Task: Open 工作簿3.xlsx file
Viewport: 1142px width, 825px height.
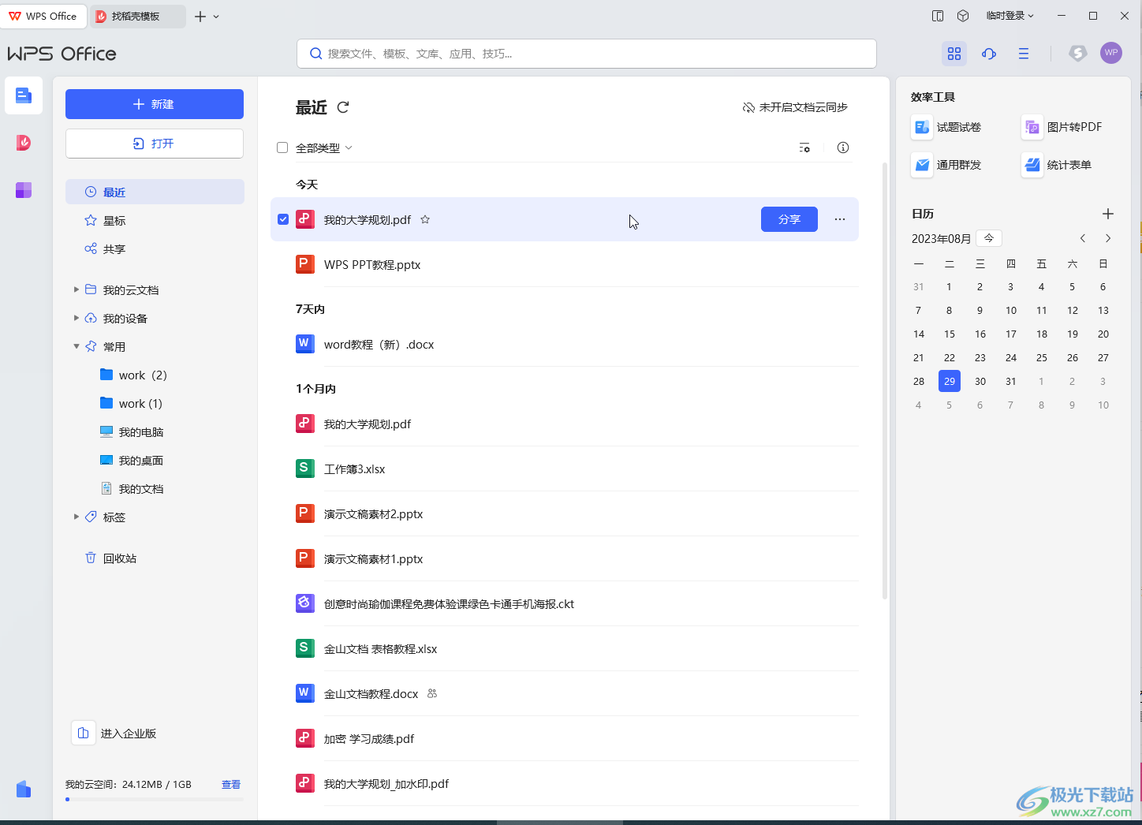Action: click(564, 469)
